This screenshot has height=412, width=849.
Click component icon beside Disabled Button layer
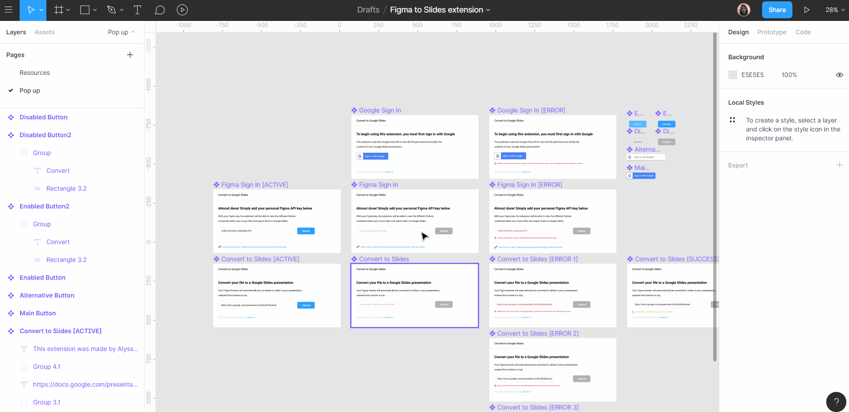pos(11,117)
